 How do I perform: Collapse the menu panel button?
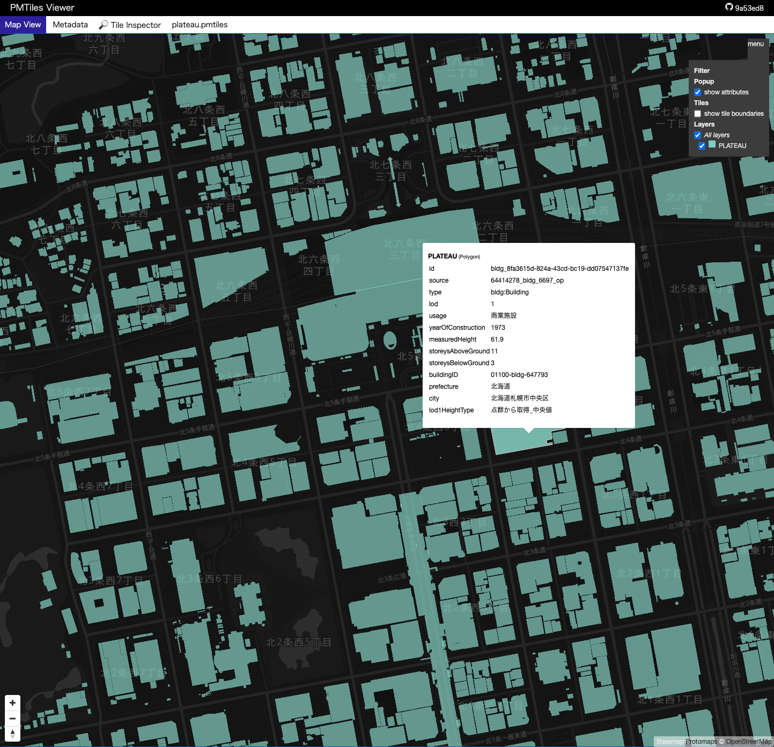tap(756, 44)
